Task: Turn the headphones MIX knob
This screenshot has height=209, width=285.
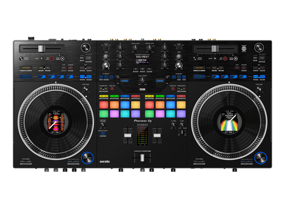Action: [182, 125]
